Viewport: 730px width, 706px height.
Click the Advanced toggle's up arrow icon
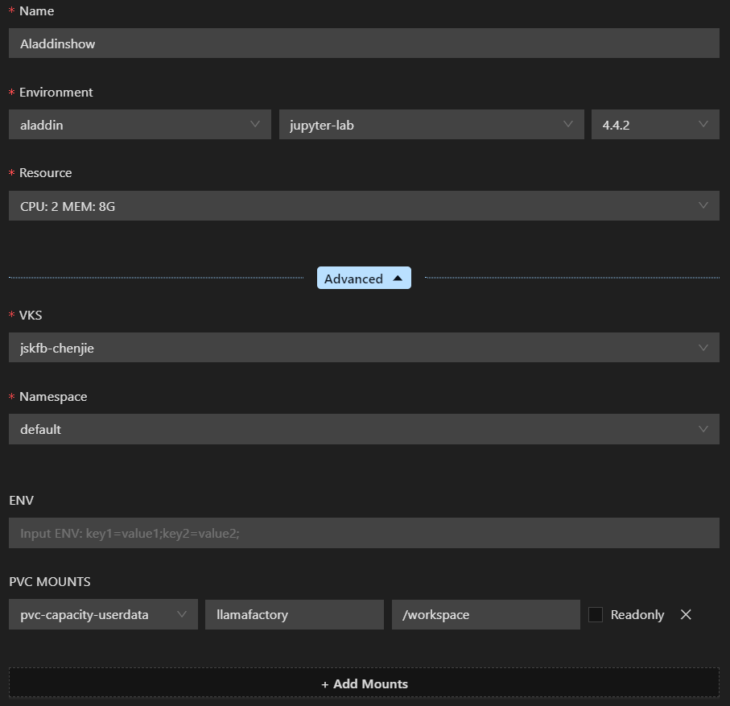pos(398,278)
